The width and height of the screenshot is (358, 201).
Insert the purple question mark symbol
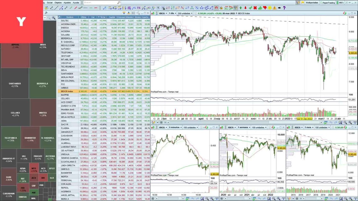pos(284,8)
